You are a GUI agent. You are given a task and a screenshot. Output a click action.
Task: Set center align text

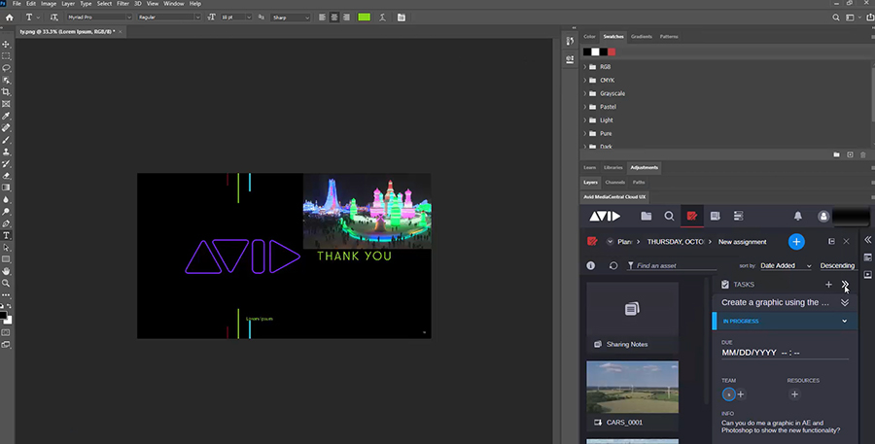click(x=334, y=17)
